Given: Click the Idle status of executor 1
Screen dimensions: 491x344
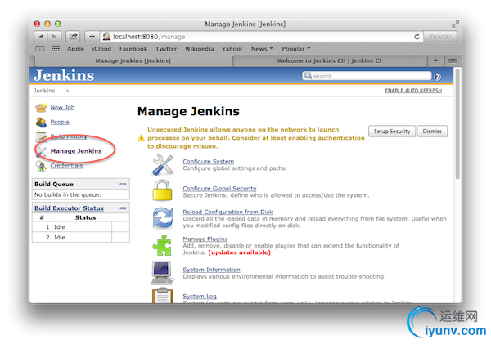Looking at the screenshot, I should point(60,227).
